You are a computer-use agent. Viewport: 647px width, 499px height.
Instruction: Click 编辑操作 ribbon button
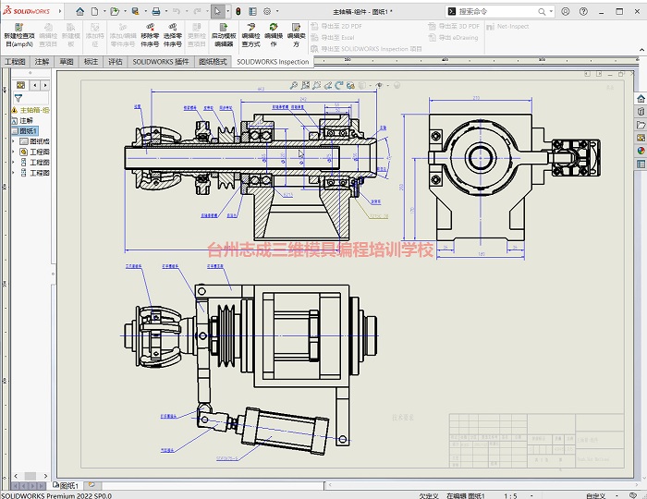point(274,35)
